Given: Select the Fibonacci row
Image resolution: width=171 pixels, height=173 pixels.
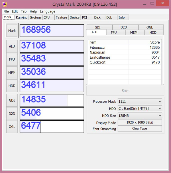Looking at the screenshot, I should [125, 48].
